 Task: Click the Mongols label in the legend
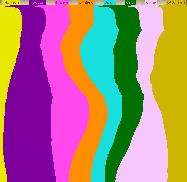coord(11,2)
